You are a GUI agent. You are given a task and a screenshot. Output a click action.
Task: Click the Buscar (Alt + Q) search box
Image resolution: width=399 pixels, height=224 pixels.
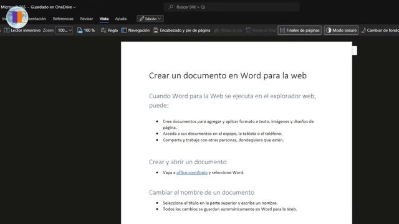(x=232, y=7)
